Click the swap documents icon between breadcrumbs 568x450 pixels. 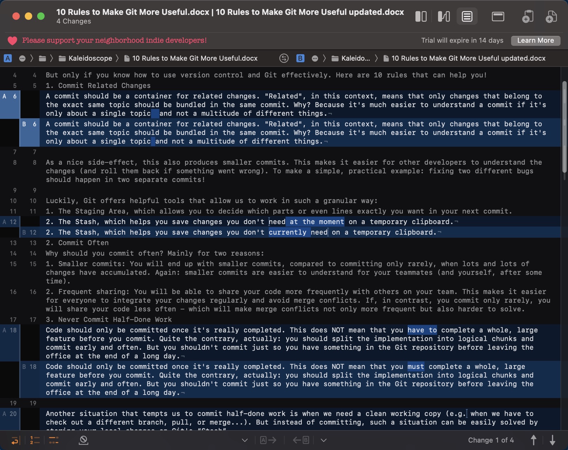284,58
